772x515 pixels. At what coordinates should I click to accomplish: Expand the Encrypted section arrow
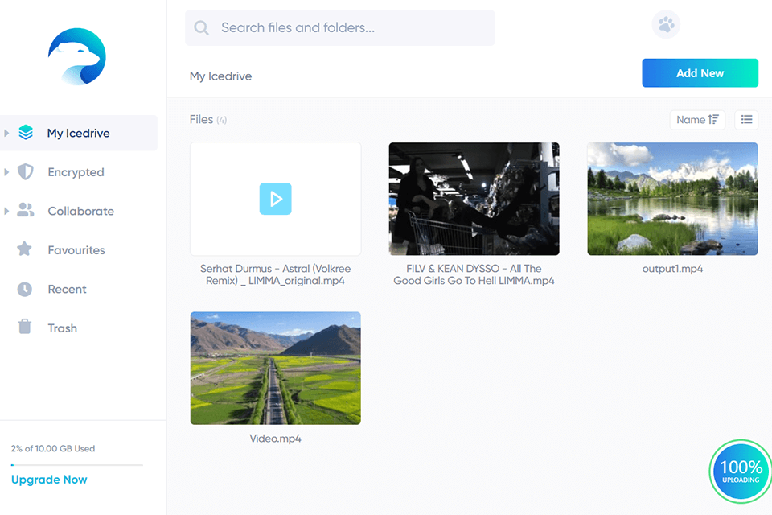(x=6, y=172)
